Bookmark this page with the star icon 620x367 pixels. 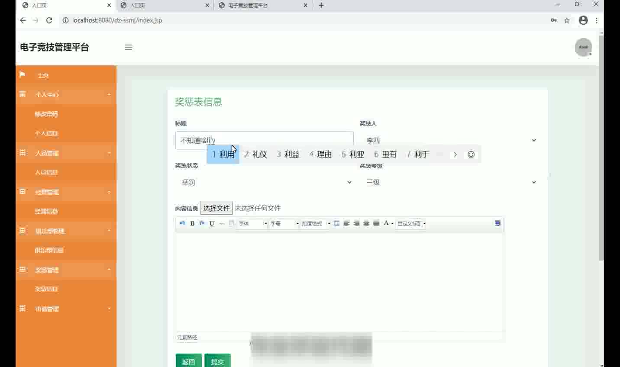[567, 20]
